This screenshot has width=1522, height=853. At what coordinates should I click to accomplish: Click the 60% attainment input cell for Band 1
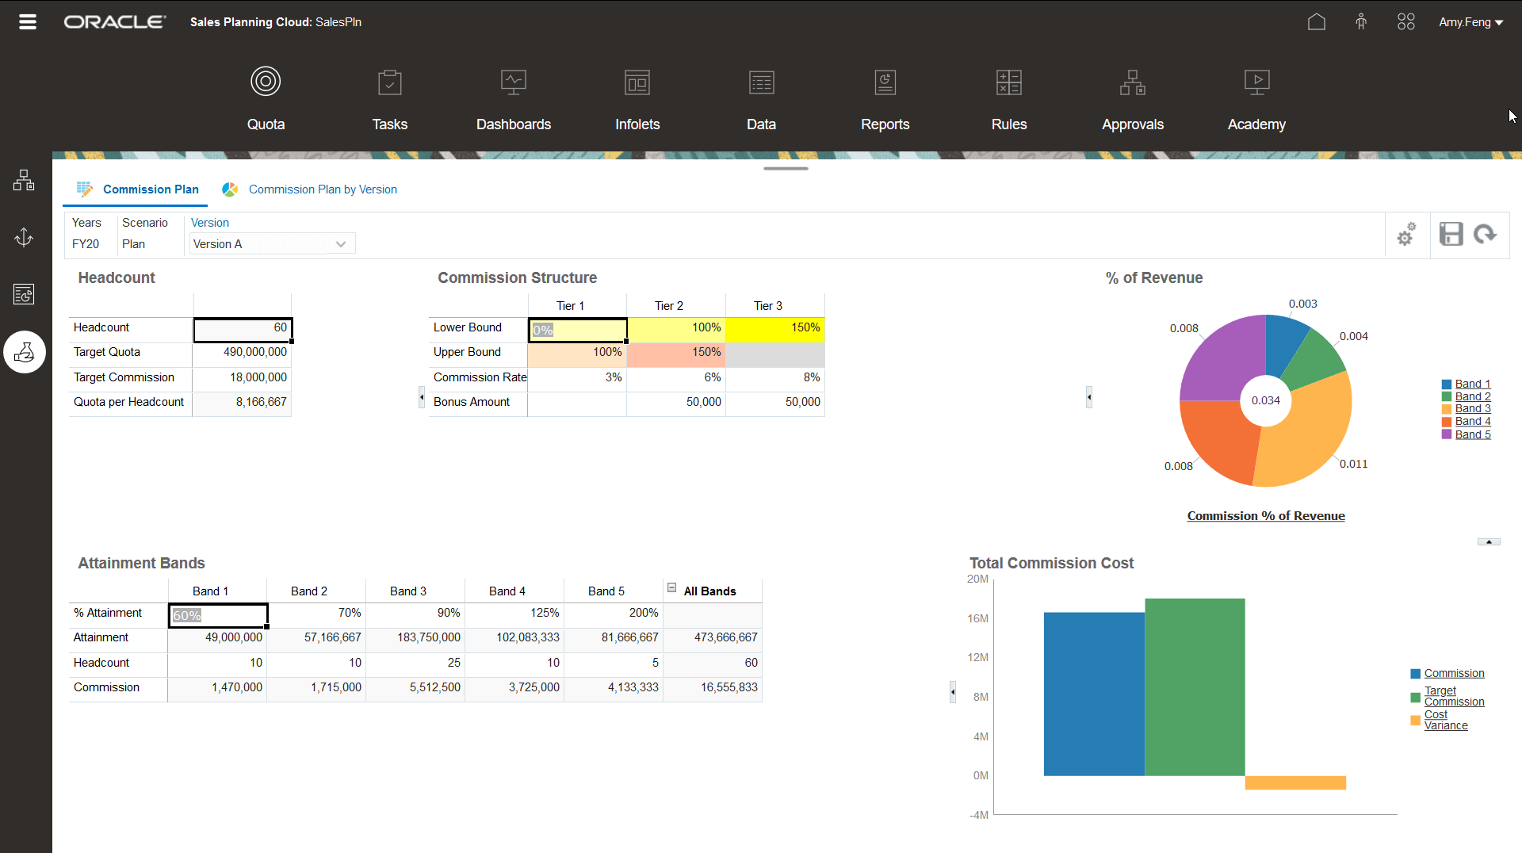218,615
